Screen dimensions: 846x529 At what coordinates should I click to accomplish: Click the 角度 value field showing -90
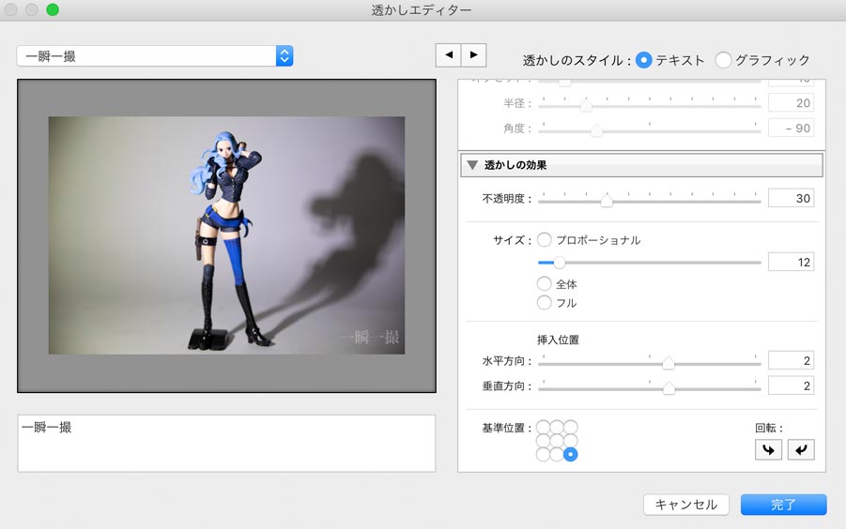tap(791, 128)
